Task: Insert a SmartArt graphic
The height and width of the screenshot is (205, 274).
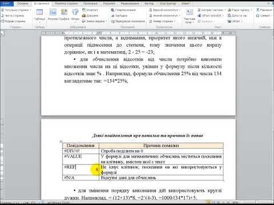Action: click(x=90, y=10)
